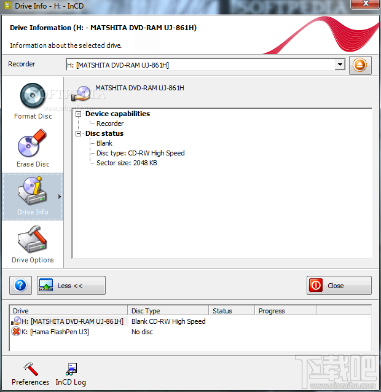This screenshot has width=381, height=392.
Task: Click the Close button
Action: coord(339,285)
